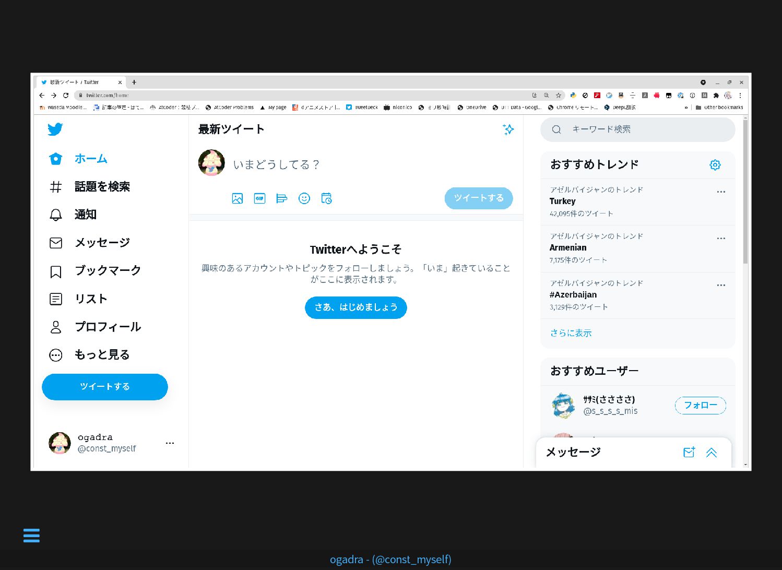The width and height of the screenshot is (782, 570).
Task: Open 通知 notifications
Action: click(x=73, y=215)
